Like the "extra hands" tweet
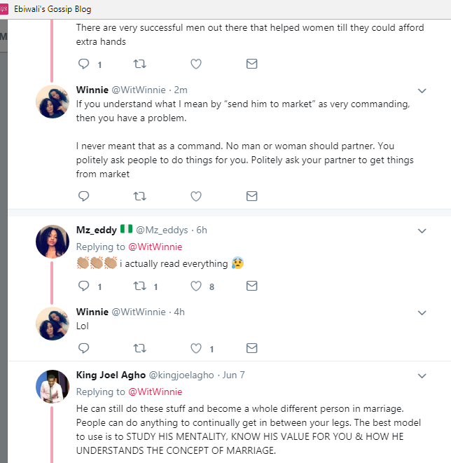451x463 pixels. 196,64
